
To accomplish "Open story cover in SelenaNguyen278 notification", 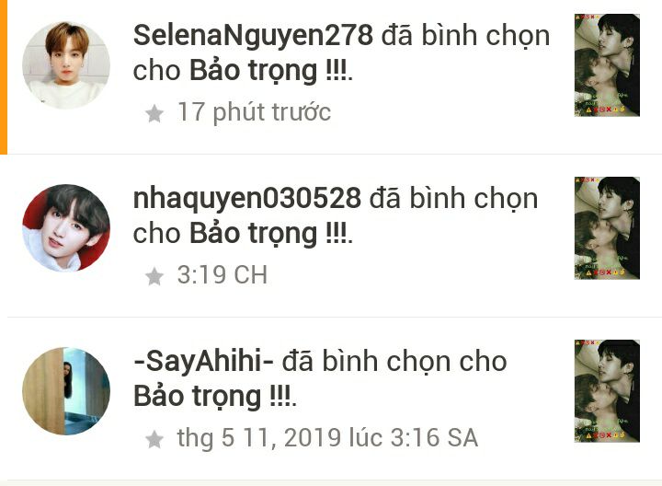I will coord(607,65).
